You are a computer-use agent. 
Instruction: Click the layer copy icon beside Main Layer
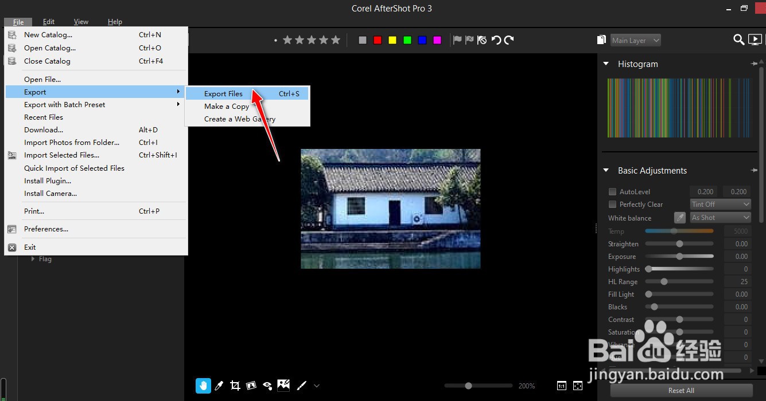tap(601, 40)
